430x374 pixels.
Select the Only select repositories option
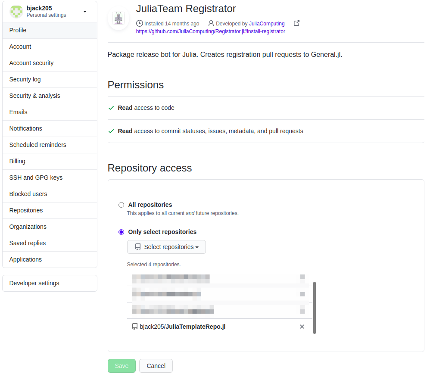pos(121,232)
